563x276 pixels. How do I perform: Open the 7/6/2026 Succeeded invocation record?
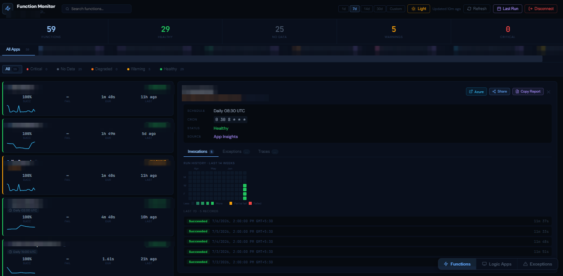[x=367, y=221]
